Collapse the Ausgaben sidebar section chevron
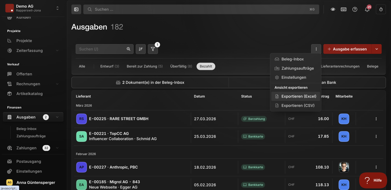This screenshot has height=190, width=391. click(57, 117)
